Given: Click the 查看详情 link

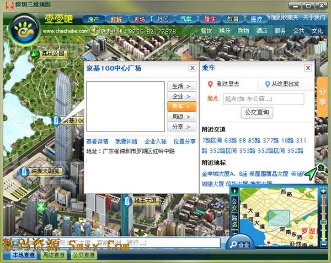Looking at the screenshot, I should tap(97, 141).
